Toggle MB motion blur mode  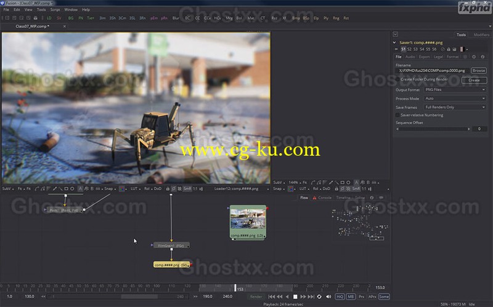click(x=351, y=297)
